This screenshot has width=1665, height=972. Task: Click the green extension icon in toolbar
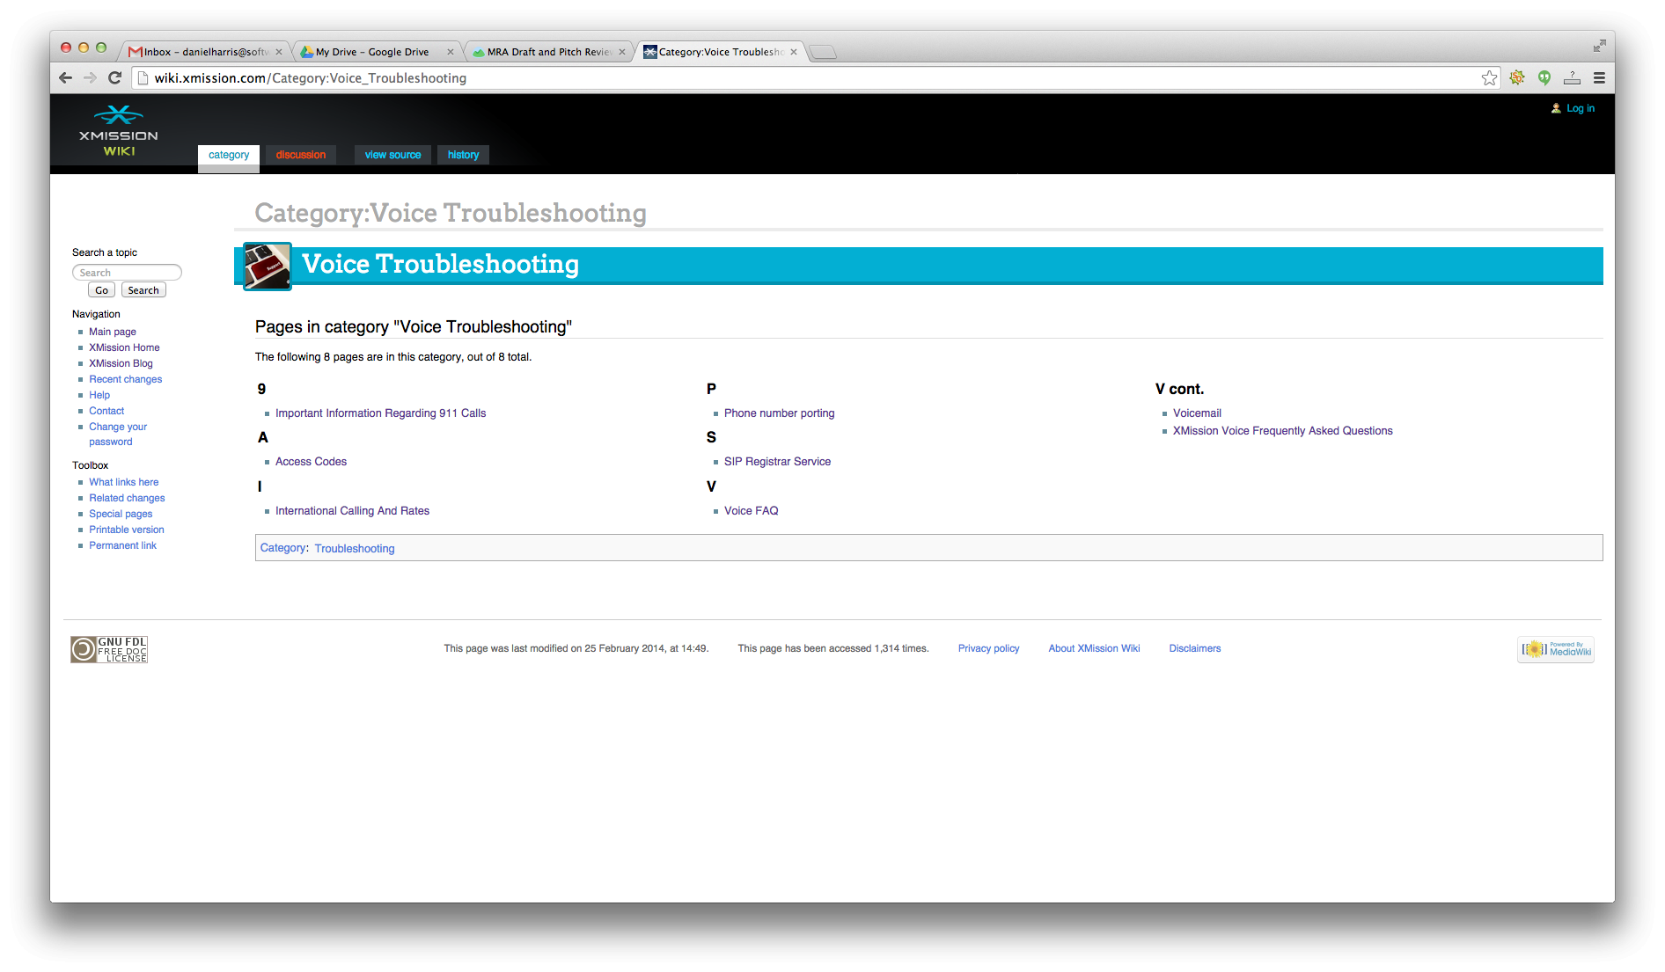pyautogui.click(x=1544, y=78)
